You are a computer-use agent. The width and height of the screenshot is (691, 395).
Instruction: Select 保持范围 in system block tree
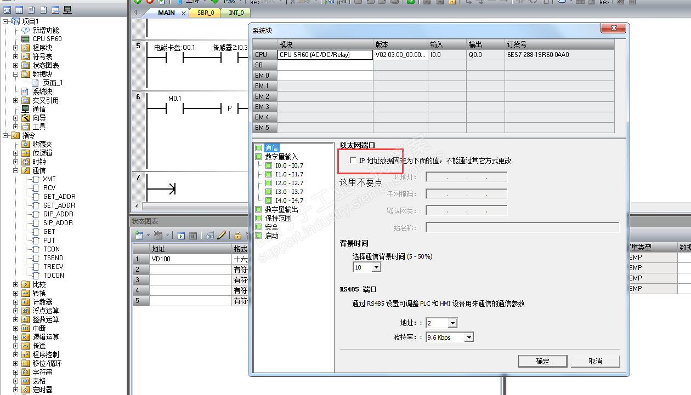click(x=278, y=218)
